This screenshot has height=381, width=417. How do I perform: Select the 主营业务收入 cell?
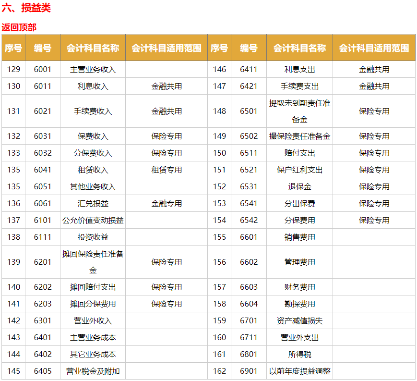click(92, 69)
